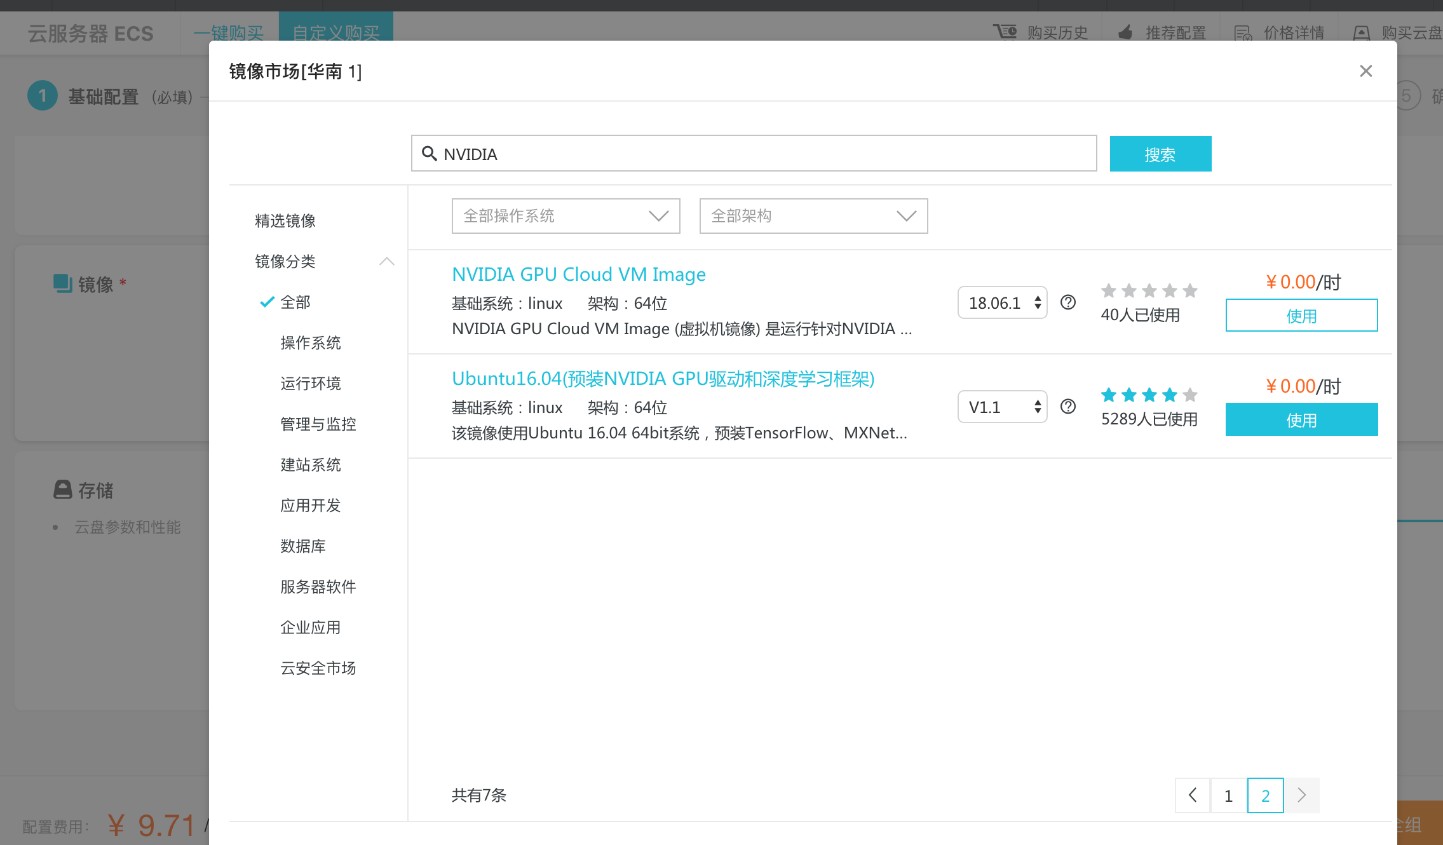The height and width of the screenshot is (845, 1443).
Task: Use the Ubuntu16.04 NVIDIA GPU image
Action: point(1301,419)
